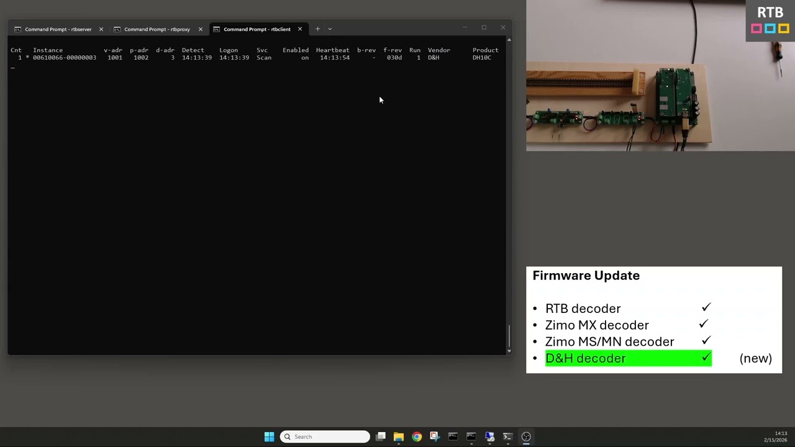This screenshot has height=447, width=795.
Task: Close the rtbserver tab
Action: tap(101, 29)
